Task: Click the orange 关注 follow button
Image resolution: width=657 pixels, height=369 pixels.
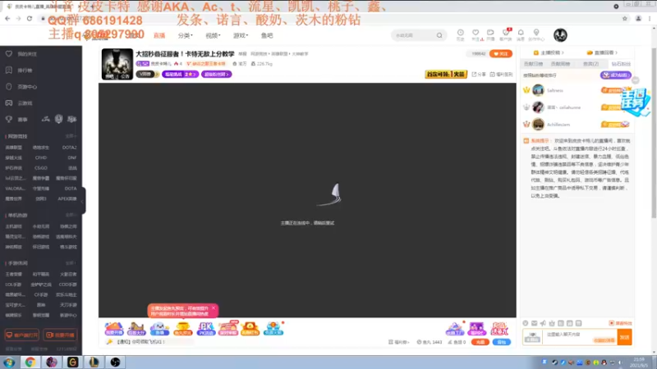Action: tap(501, 54)
